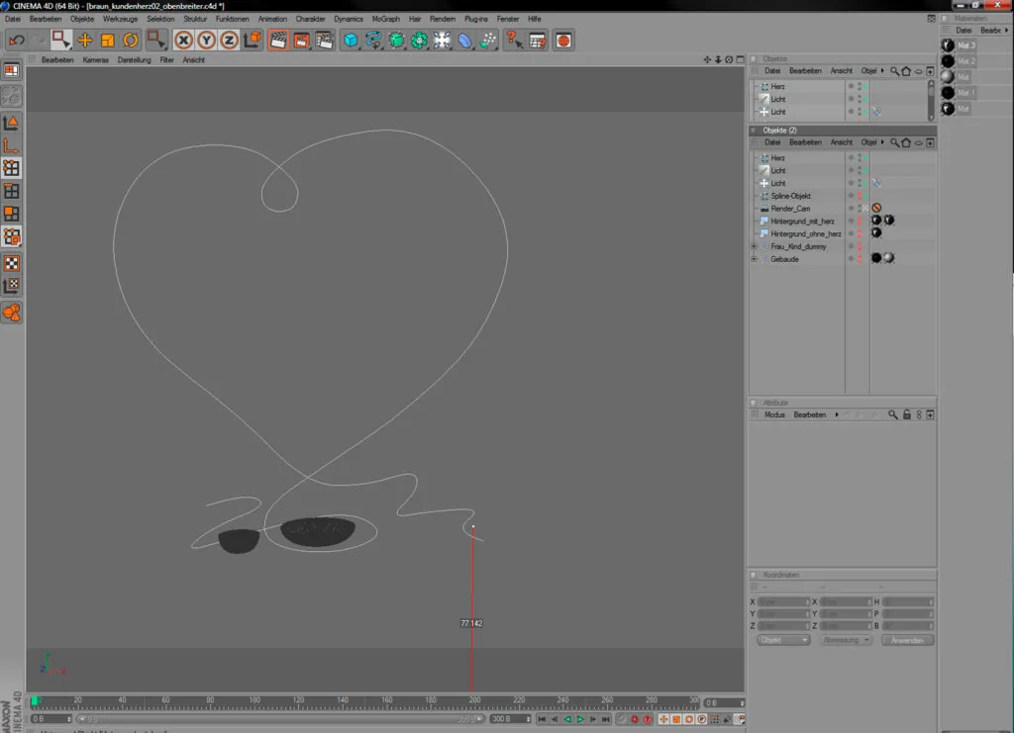Render to Picture Viewer icon

[301, 41]
